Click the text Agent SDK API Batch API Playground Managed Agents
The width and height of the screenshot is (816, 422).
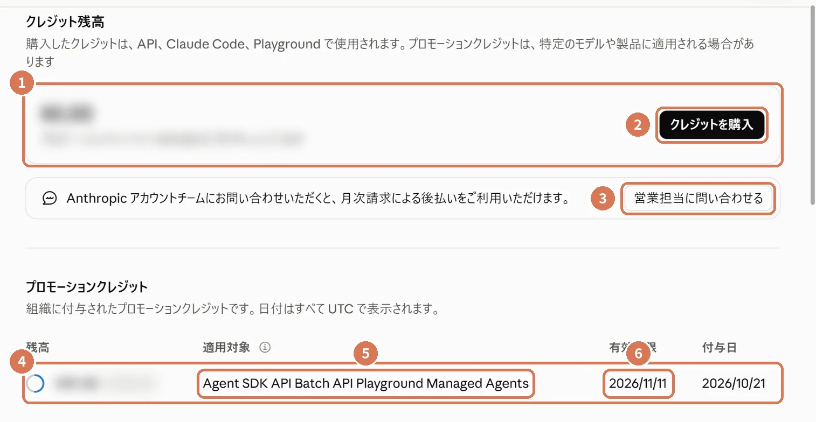click(365, 384)
